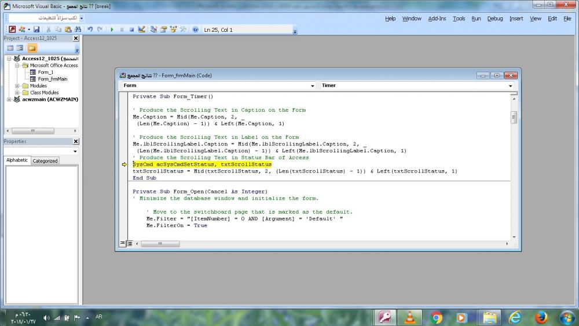Click the code window vertical scrollbar thumb

tap(514, 118)
